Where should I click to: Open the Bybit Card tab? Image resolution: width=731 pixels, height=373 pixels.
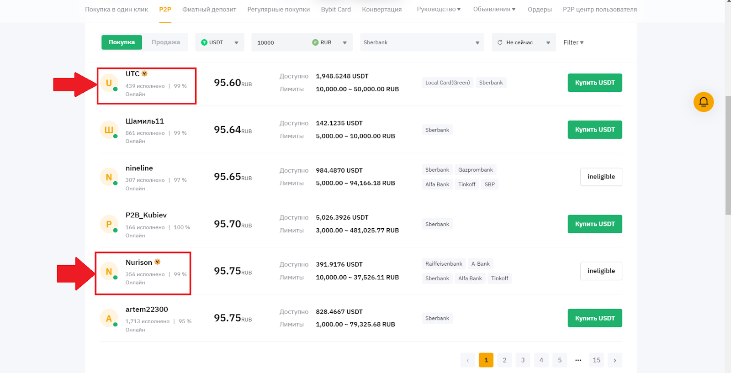tap(336, 9)
